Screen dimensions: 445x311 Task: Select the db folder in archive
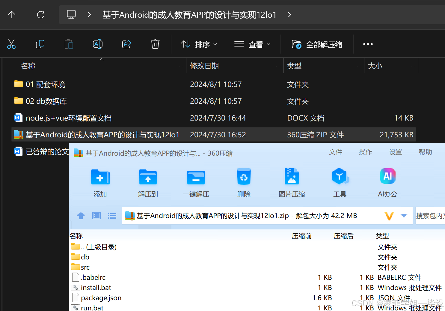tap(81, 257)
